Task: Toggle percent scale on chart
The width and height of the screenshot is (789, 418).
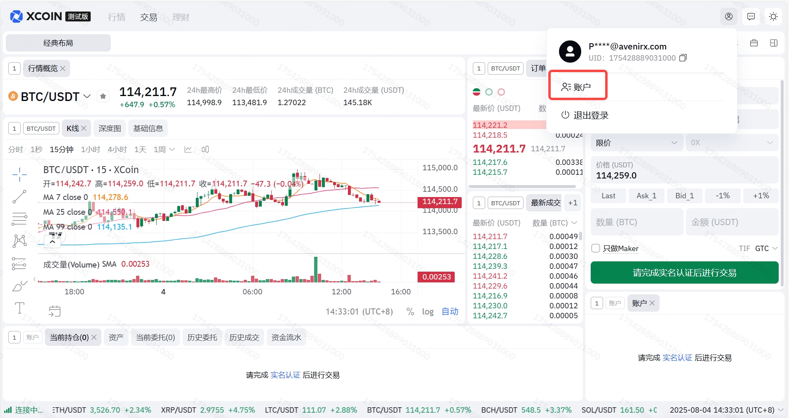Action: click(x=410, y=312)
